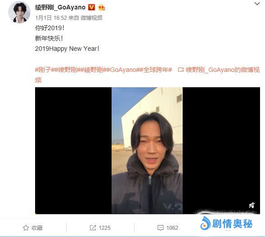
Task: Click the comment count 1062
Action: point(172,228)
